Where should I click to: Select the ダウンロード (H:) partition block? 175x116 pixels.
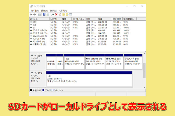[133, 62]
